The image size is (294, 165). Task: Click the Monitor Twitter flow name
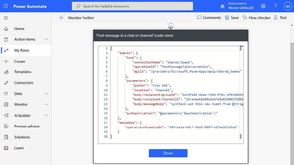(x=81, y=18)
